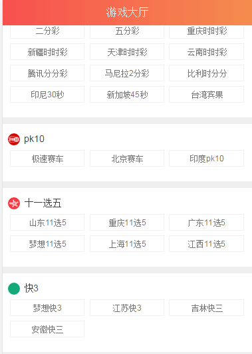The image size is (252, 354).
Task: Open 新加坡45秒 game
Action: click(x=127, y=95)
